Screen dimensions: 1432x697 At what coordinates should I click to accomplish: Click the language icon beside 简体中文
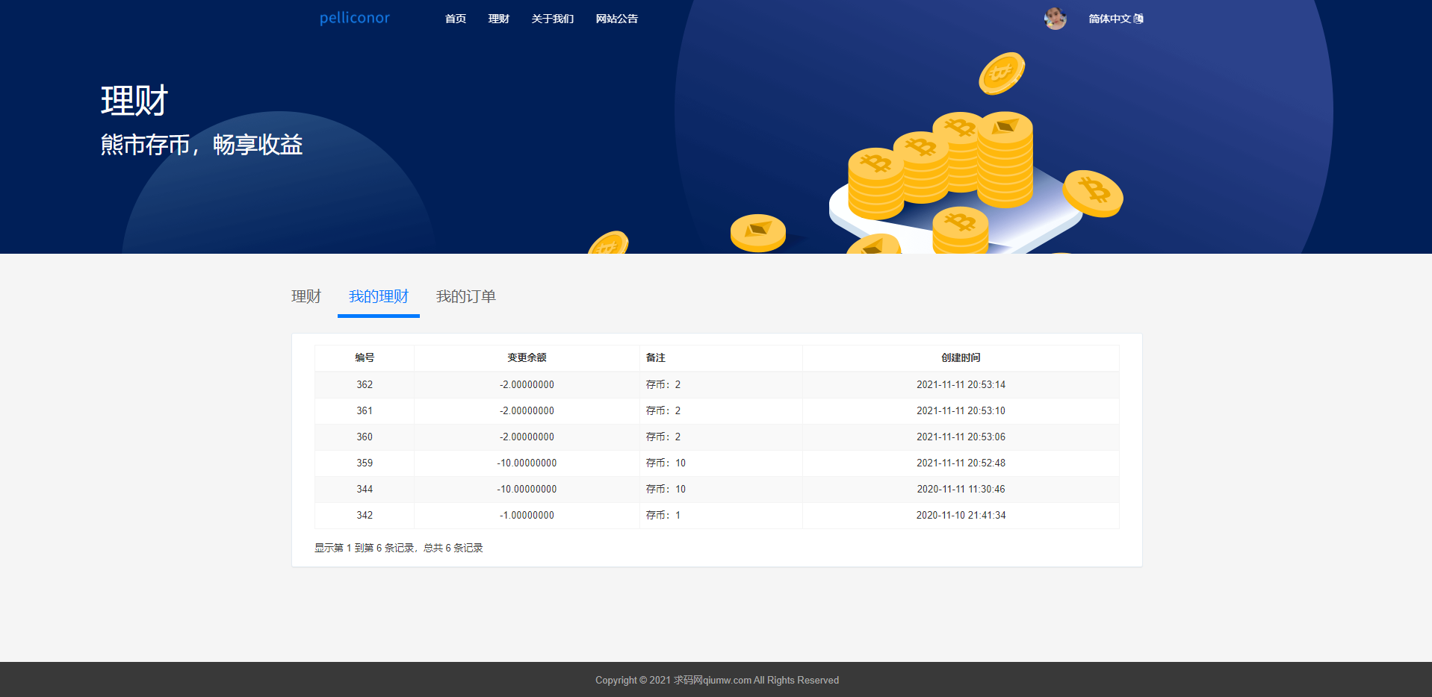[x=1138, y=19]
